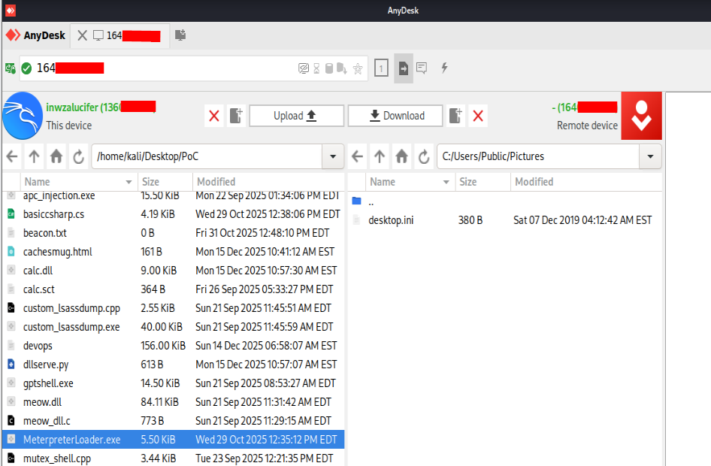Sort remote files by Size column
Viewport: 711px width, 466px height.
[483, 182]
